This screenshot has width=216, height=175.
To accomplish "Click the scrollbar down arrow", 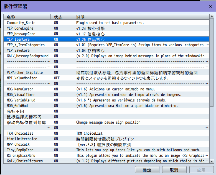I will click(x=212, y=161).
